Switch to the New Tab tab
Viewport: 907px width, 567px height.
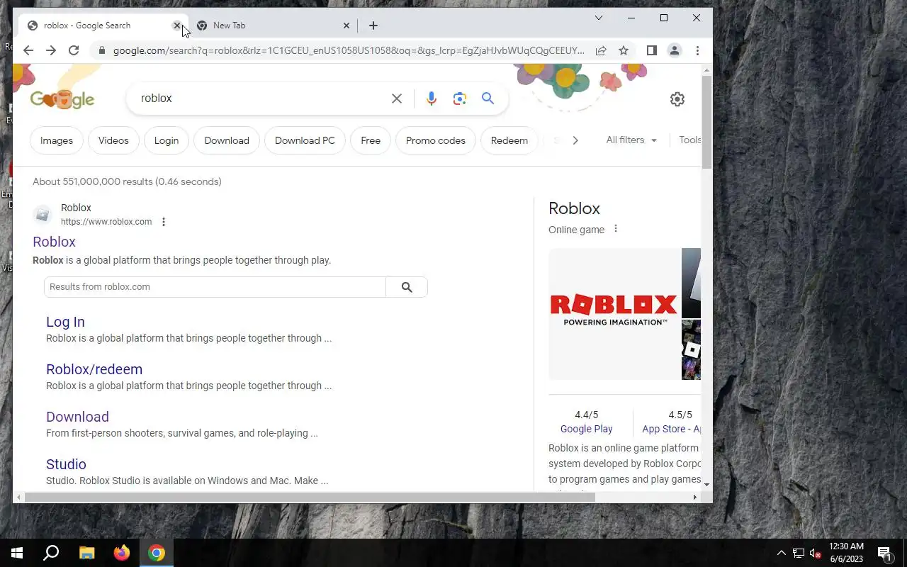coord(274,26)
